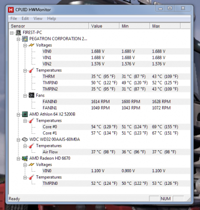Image resolution: width=200 pixels, height=210 pixels.
Task: Click the motherboard Voltages lightning icon
Action: tap(32, 45)
